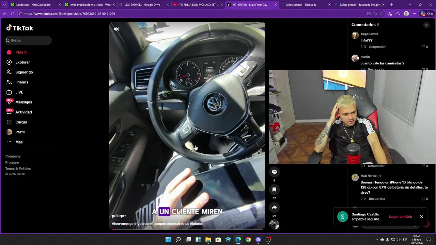Show hidden system tray icons
The height and width of the screenshot is (245, 436).
(x=376, y=240)
